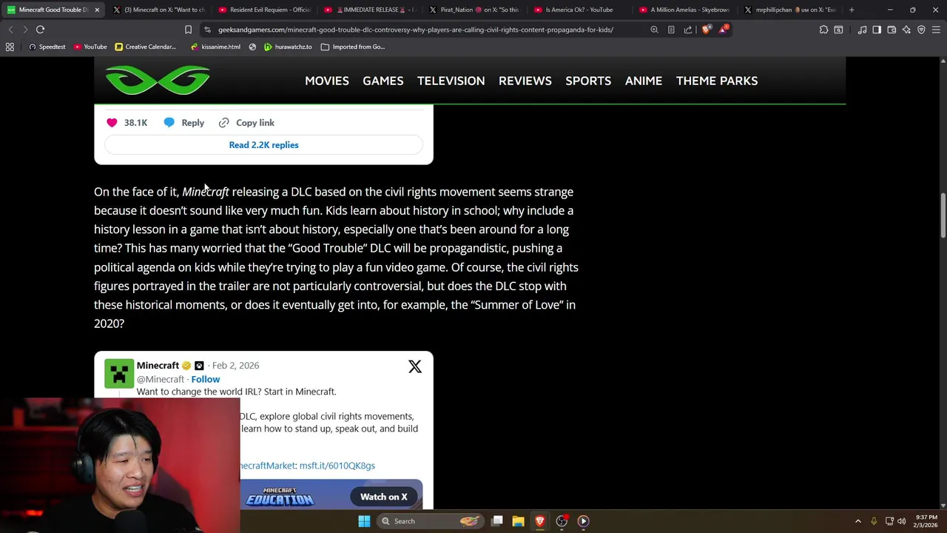The image size is (947, 533).
Task: Open the MOVIES menu
Action: pos(326,81)
